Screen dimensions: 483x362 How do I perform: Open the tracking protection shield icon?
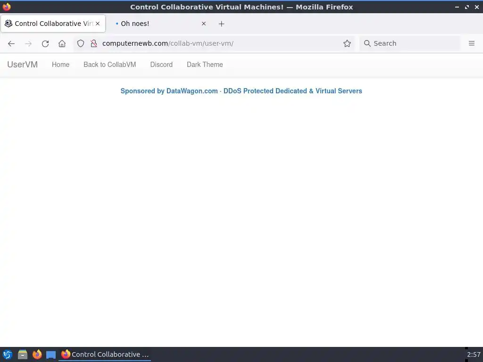80,43
